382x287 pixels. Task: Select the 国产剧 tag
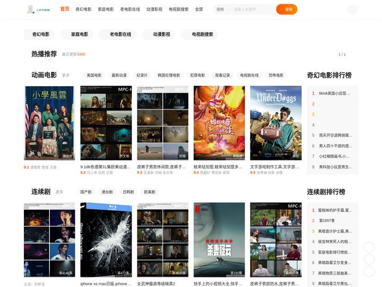coord(86,192)
